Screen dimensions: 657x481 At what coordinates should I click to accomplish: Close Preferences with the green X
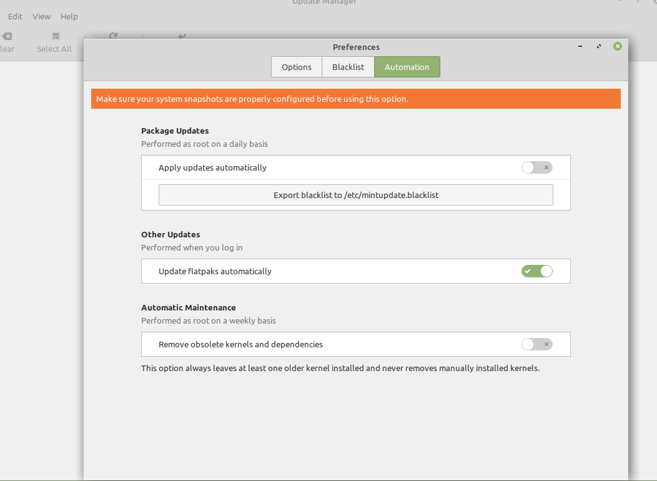(618, 46)
